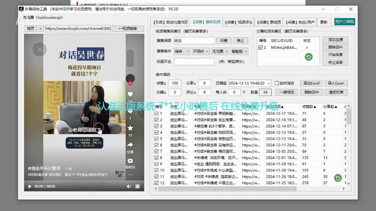Uncheck the checkbox for table row 1
The image size is (376, 211).
(x=156, y=114)
